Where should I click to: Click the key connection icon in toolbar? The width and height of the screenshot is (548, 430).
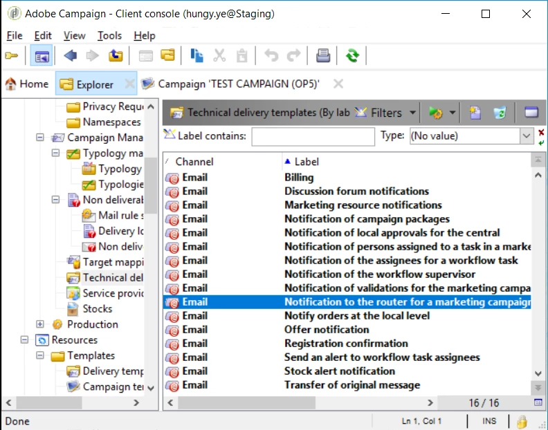[12, 55]
